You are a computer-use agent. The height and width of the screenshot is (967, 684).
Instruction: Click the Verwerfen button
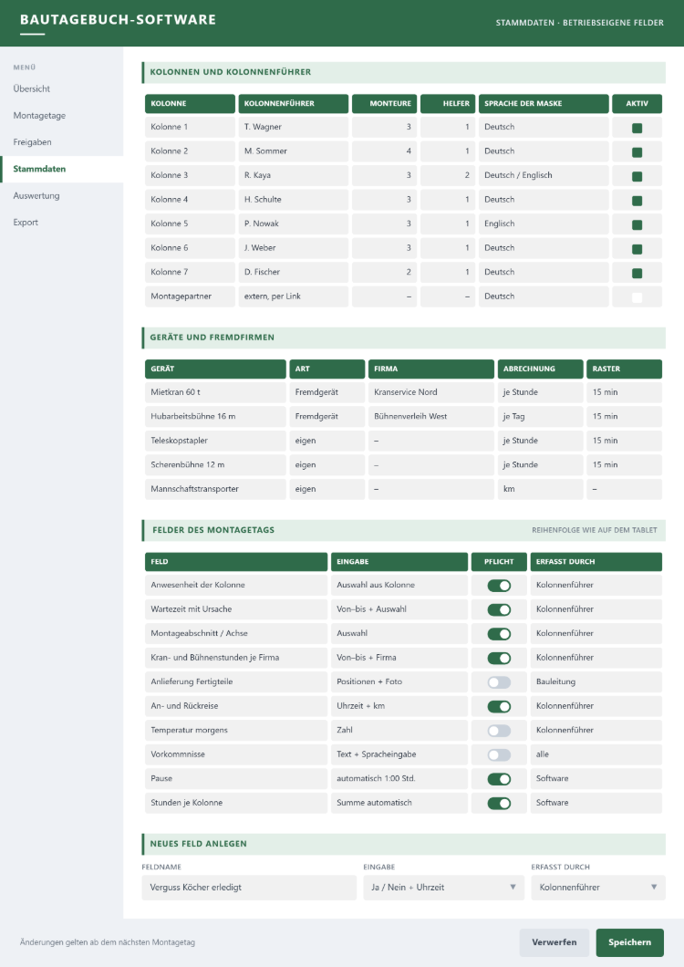[554, 942]
